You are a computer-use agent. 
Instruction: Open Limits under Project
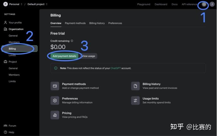(x=12, y=81)
